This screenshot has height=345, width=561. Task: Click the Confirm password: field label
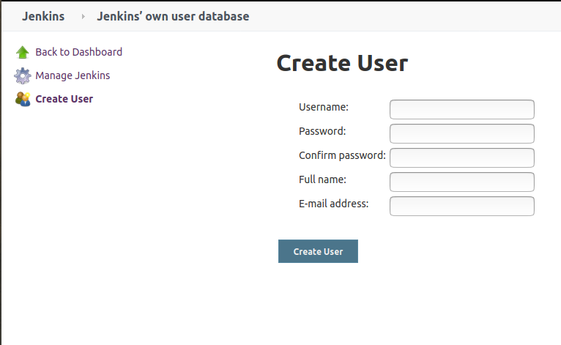click(x=342, y=155)
